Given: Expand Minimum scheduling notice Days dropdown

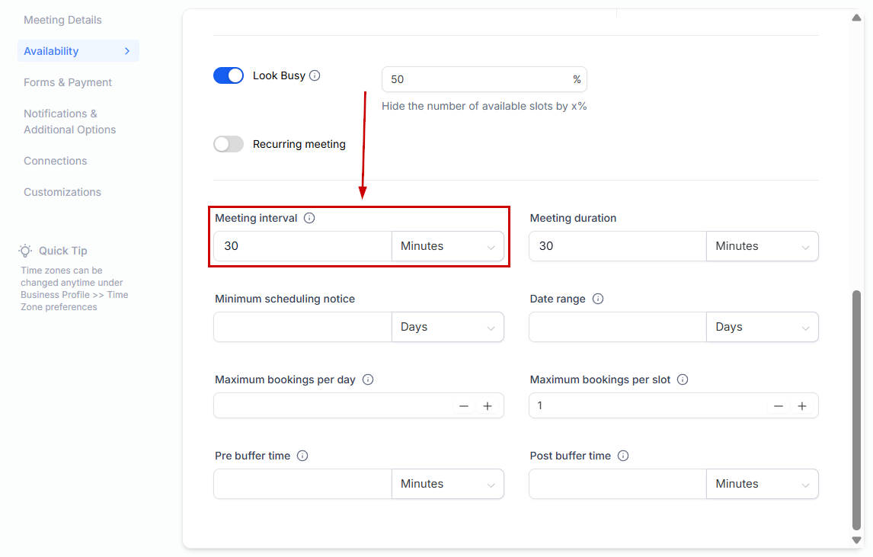Looking at the screenshot, I should pos(448,327).
